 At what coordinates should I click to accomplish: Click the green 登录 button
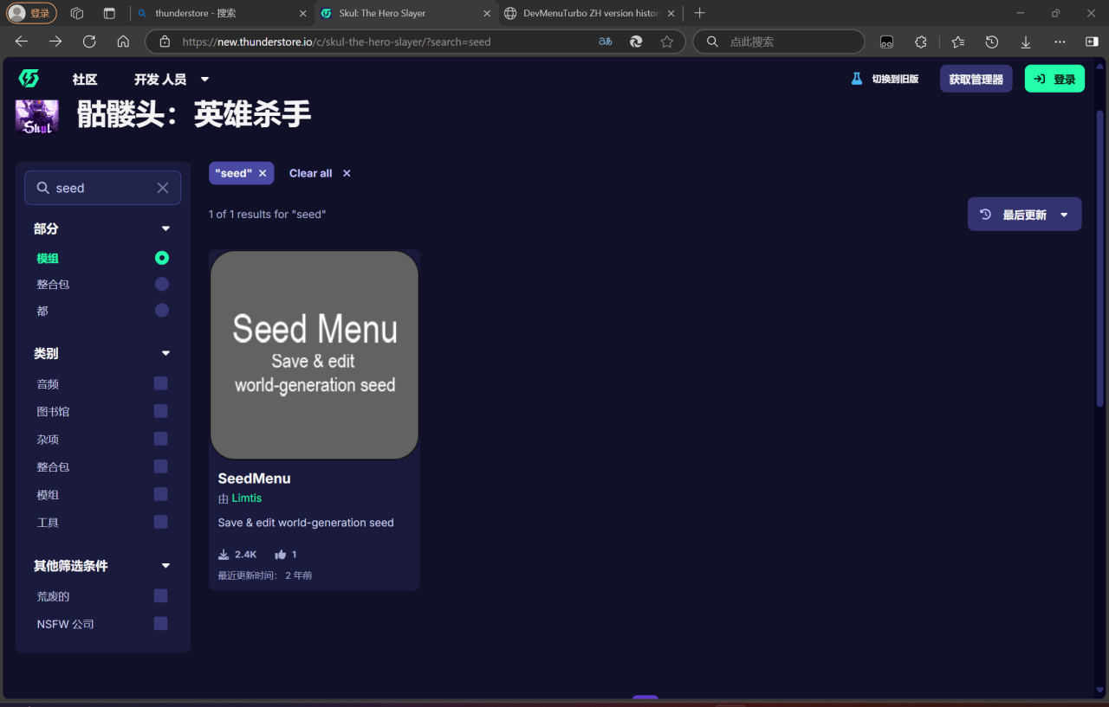[x=1054, y=79]
